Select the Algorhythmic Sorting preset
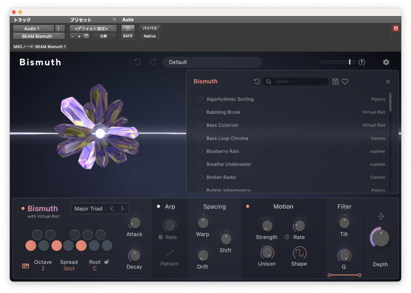Image resolution: width=411 pixels, height=293 pixels. pos(291,99)
